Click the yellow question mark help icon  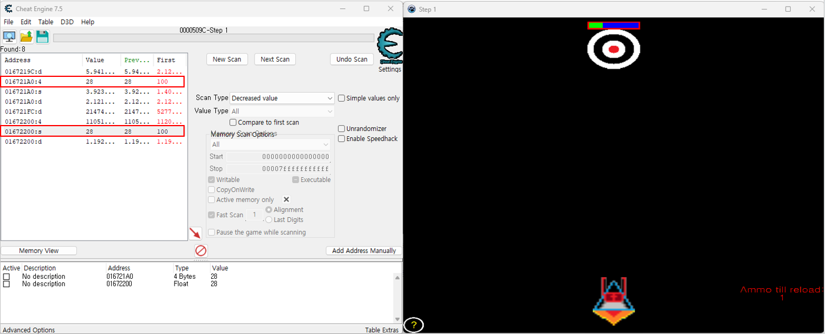[413, 325]
